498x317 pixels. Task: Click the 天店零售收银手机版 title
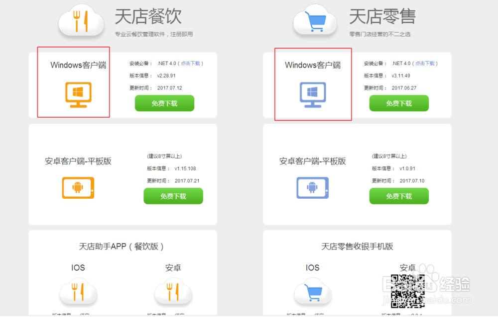[x=357, y=246]
